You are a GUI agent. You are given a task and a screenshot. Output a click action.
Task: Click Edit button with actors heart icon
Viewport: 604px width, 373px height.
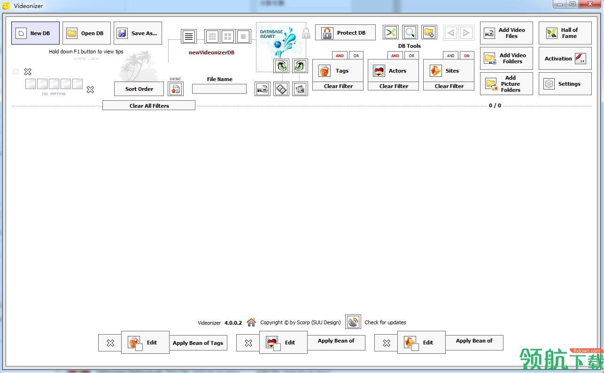(283, 343)
